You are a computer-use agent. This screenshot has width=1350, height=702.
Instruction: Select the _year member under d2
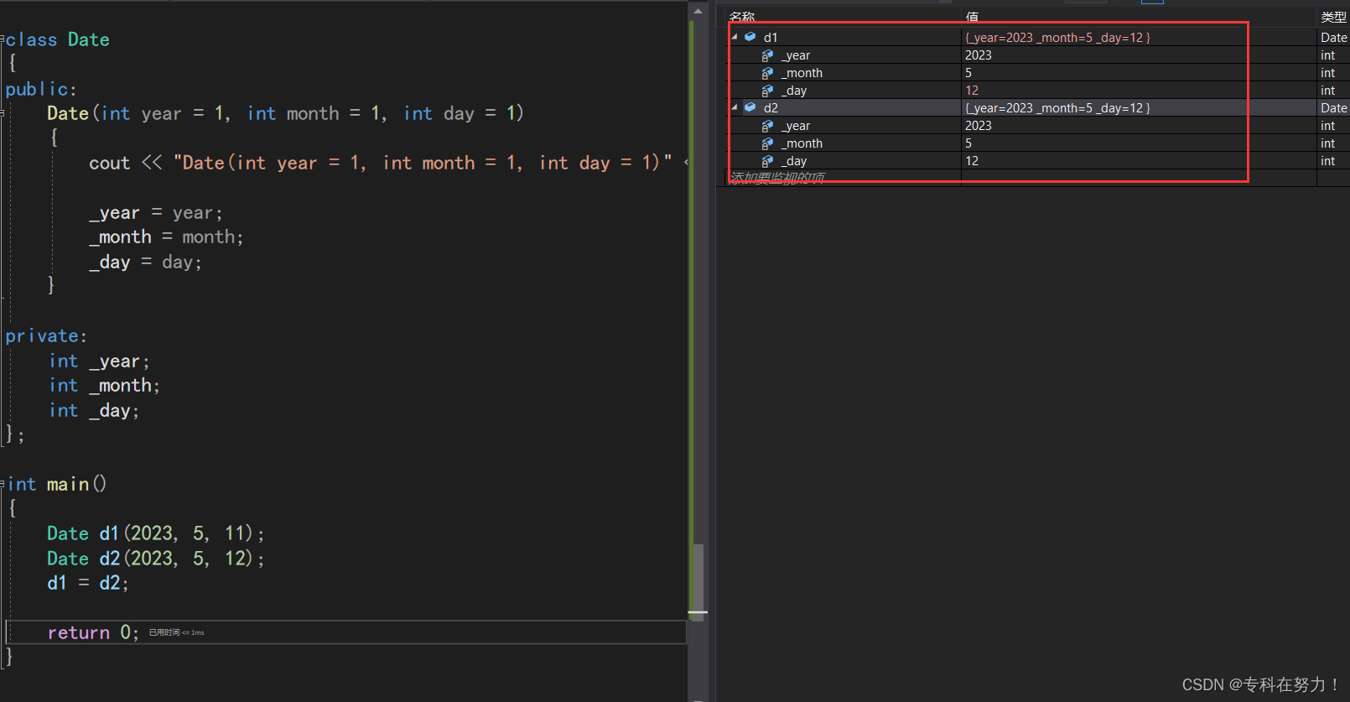[x=796, y=126]
